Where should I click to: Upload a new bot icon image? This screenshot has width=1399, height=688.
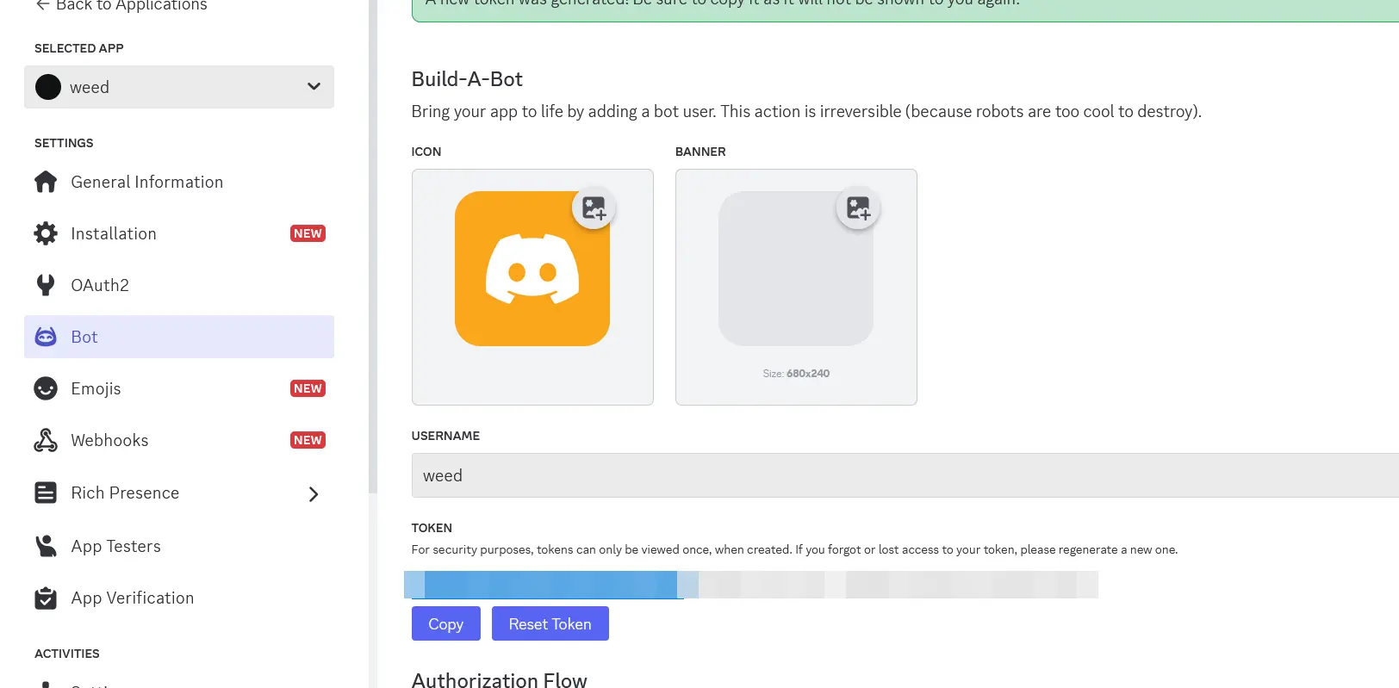pos(594,208)
